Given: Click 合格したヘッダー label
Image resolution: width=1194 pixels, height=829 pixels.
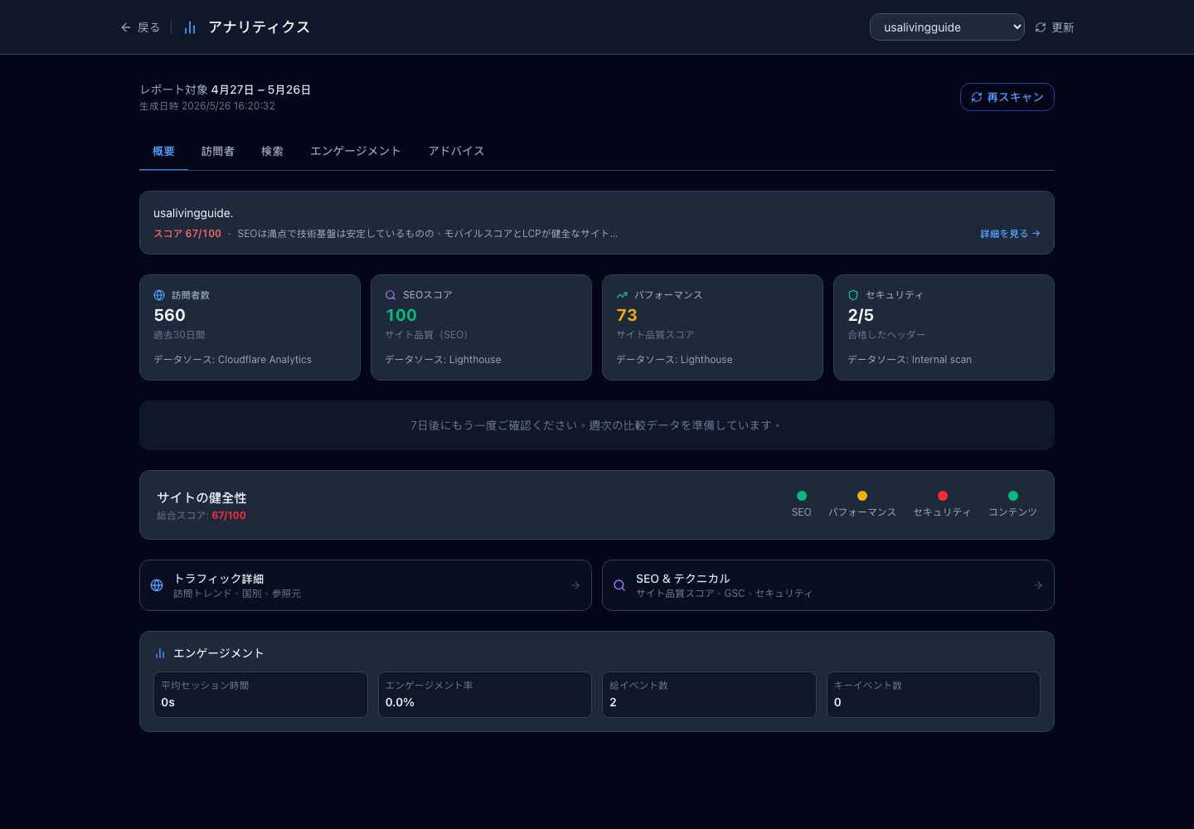Looking at the screenshot, I should (x=886, y=335).
